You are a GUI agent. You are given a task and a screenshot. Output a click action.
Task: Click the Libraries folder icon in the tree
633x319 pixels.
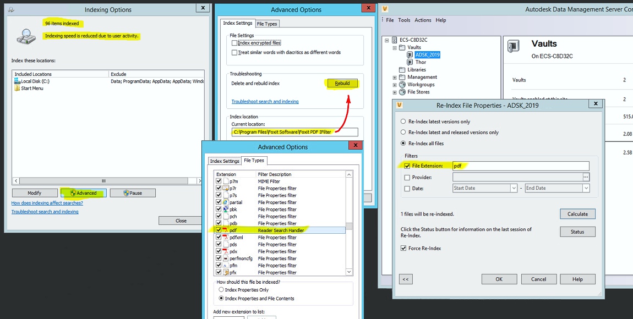[402, 70]
